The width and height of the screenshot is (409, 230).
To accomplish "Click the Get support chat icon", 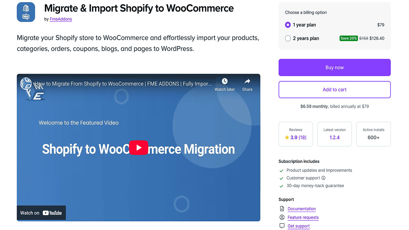I will click(x=282, y=226).
